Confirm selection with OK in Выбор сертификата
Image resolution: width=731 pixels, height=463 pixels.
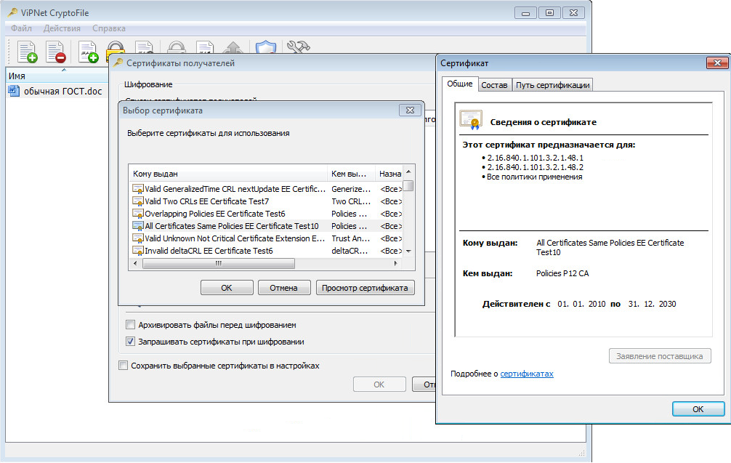(x=227, y=288)
